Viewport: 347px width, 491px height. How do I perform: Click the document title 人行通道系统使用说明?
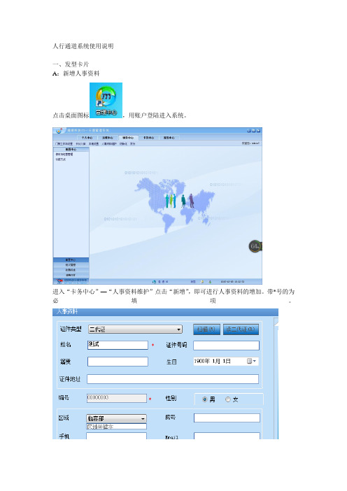click(x=83, y=46)
